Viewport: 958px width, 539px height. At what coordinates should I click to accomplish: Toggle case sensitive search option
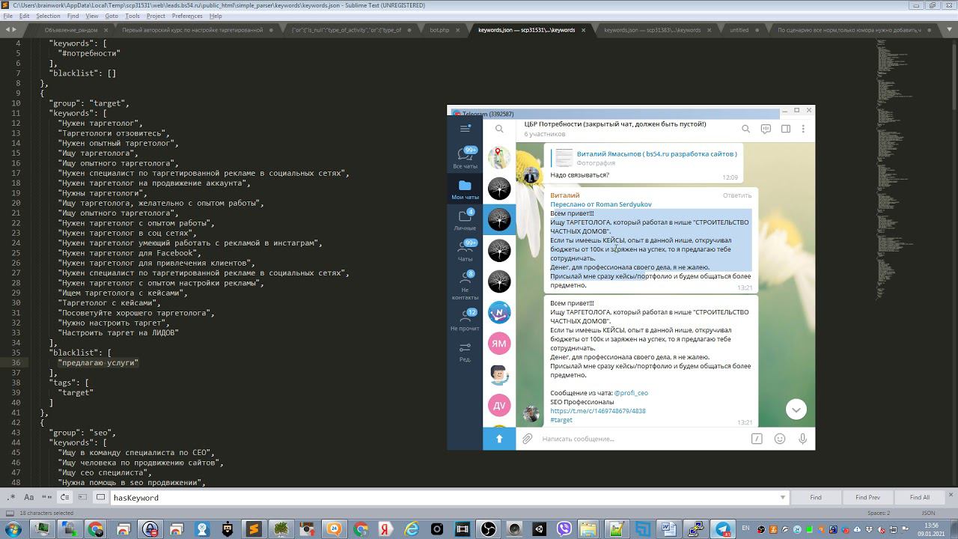coord(29,497)
